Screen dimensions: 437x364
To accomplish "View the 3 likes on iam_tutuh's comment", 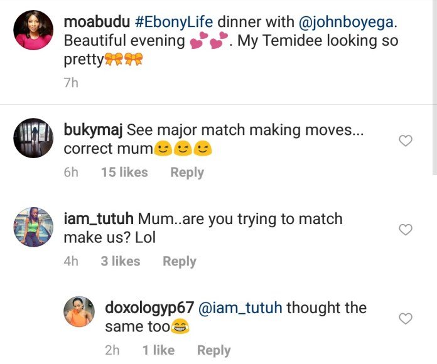I will 121,262.
